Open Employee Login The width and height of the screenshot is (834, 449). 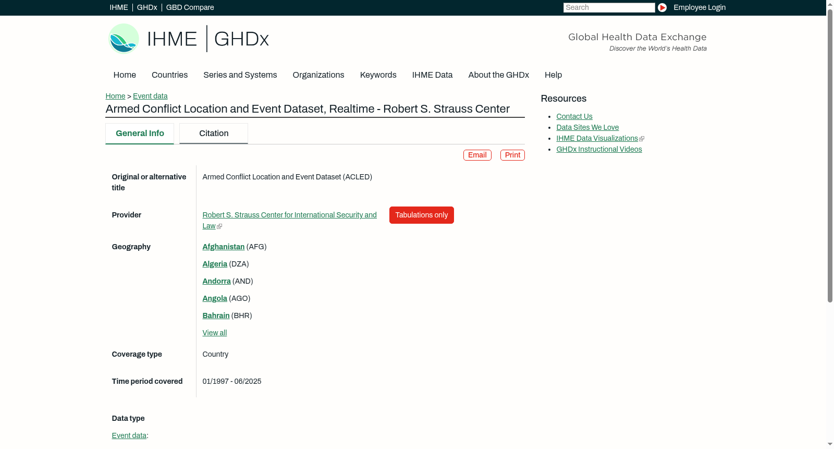click(x=700, y=7)
